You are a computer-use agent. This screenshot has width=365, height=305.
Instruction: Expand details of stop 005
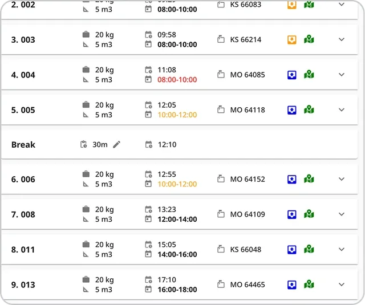pyautogui.click(x=342, y=109)
